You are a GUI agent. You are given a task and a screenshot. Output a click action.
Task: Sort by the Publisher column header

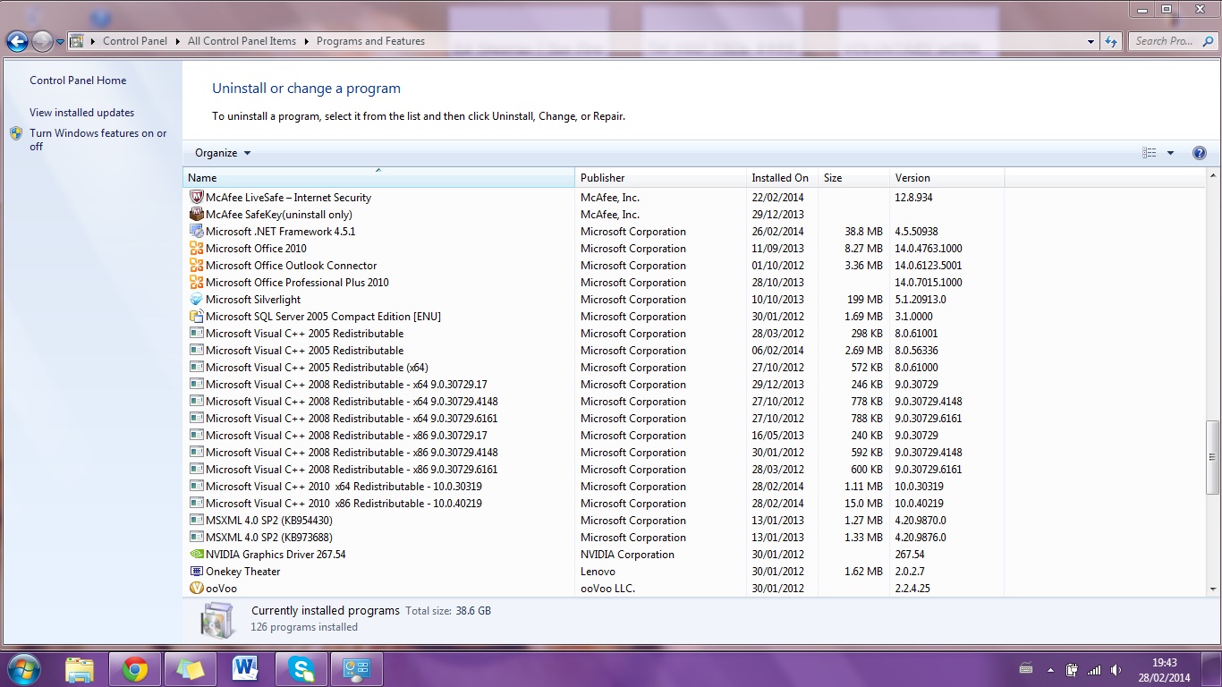(660, 177)
